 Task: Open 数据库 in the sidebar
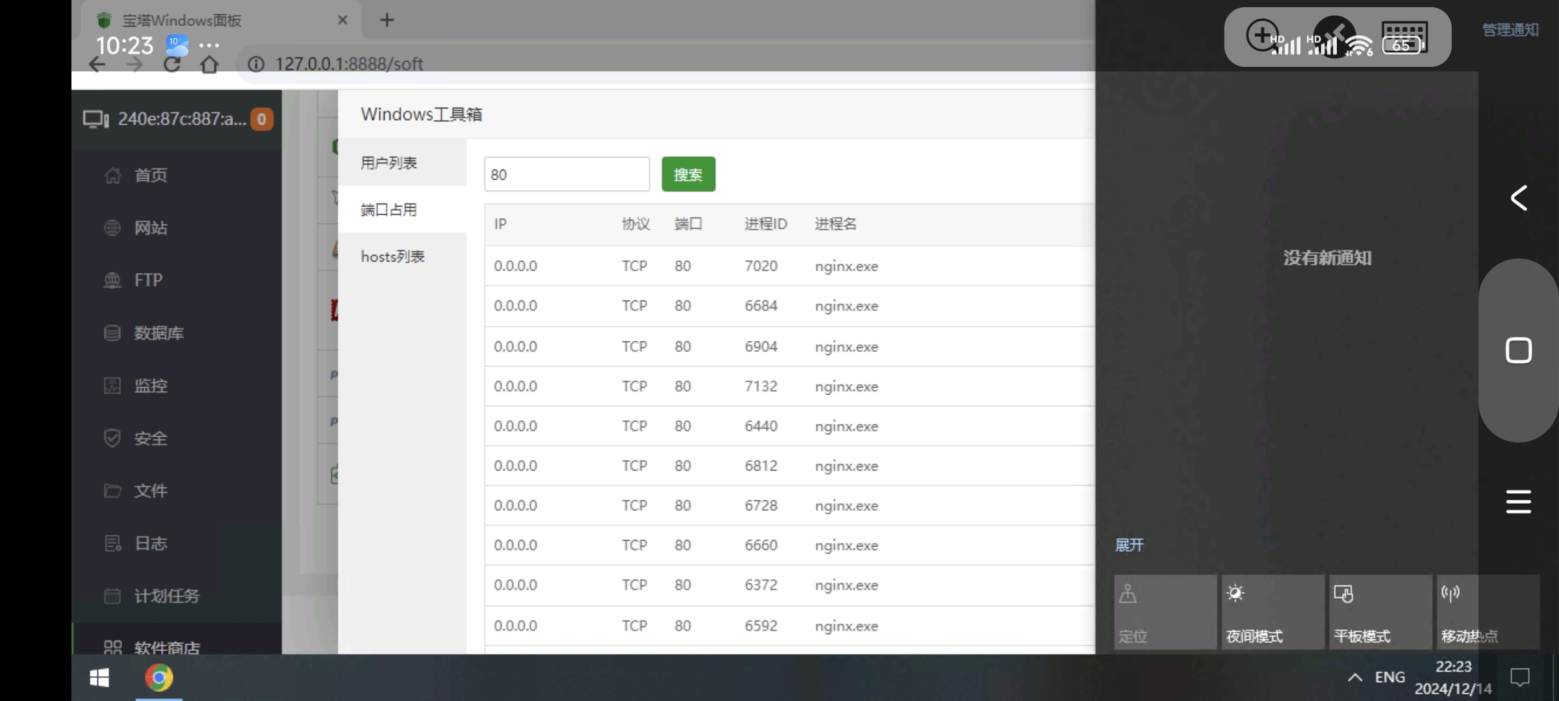point(158,333)
